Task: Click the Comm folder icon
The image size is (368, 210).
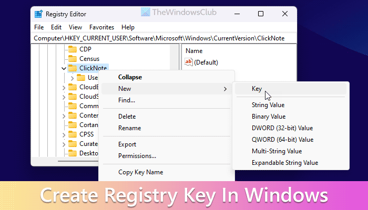Action: tap(73, 106)
